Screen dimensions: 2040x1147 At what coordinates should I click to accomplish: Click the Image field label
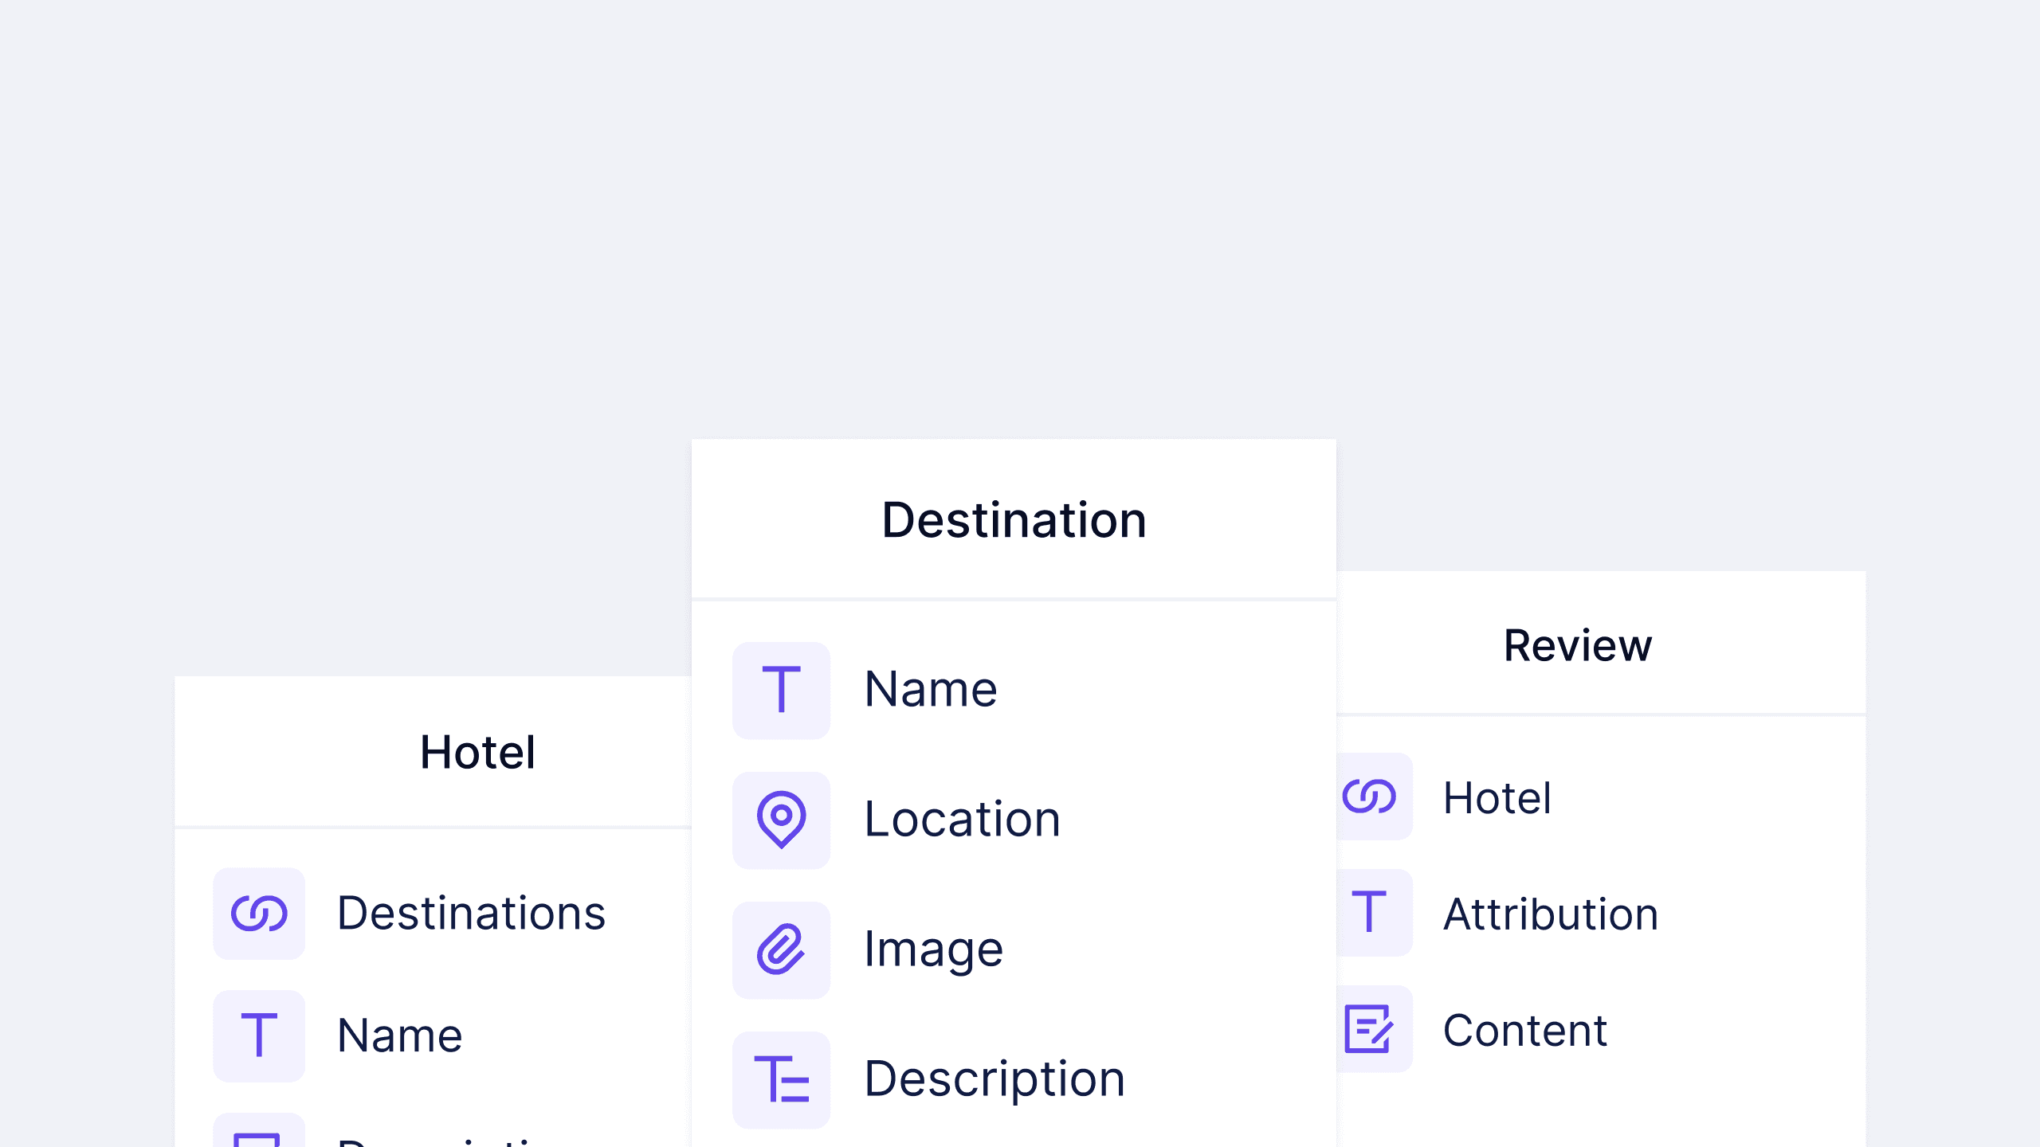tap(933, 949)
